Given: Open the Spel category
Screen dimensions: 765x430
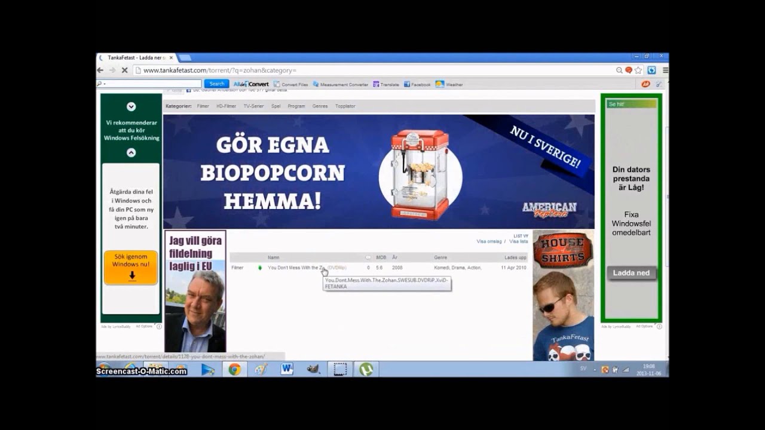Looking at the screenshot, I should click(276, 106).
